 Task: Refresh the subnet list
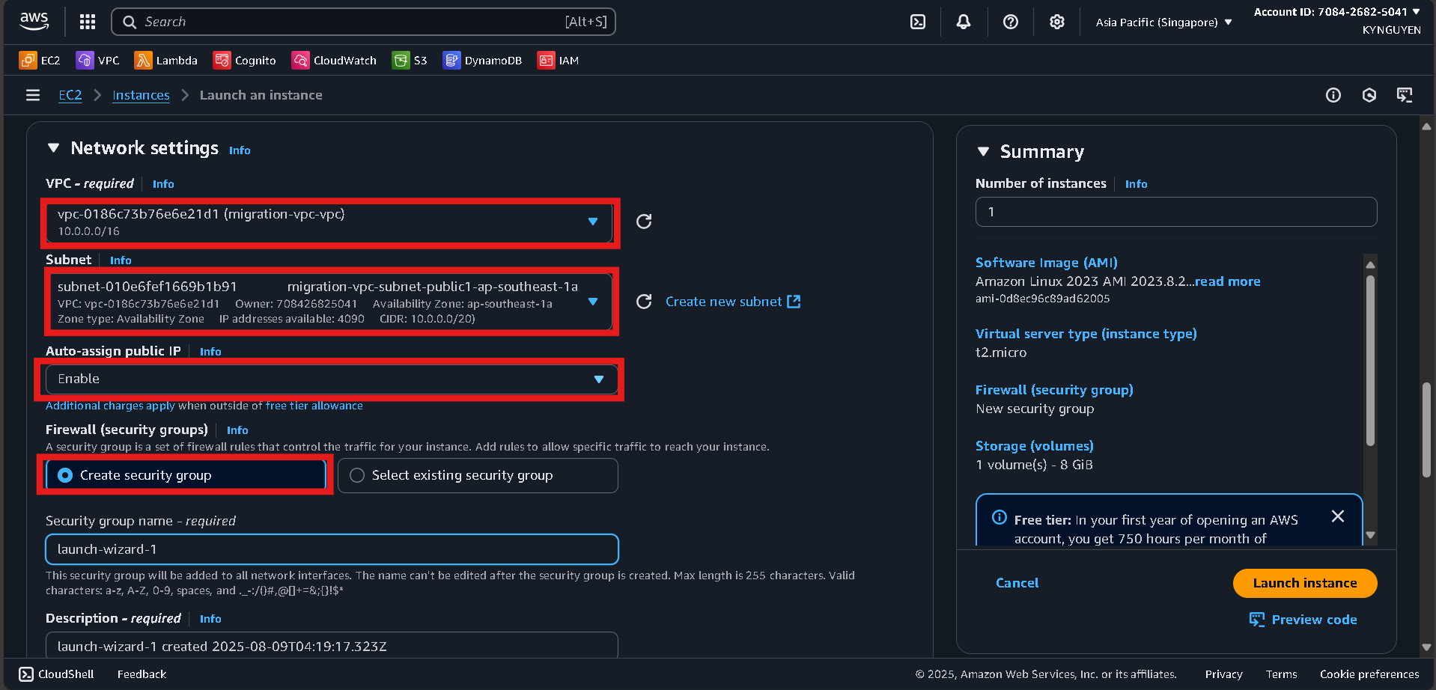tap(643, 302)
